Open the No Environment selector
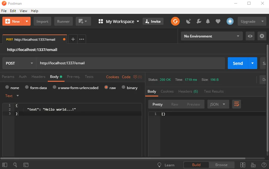This screenshot has height=169, width=269. pyautogui.click(x=212, y=36)
